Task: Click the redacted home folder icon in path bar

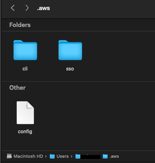Action: [x=78, y=157]
